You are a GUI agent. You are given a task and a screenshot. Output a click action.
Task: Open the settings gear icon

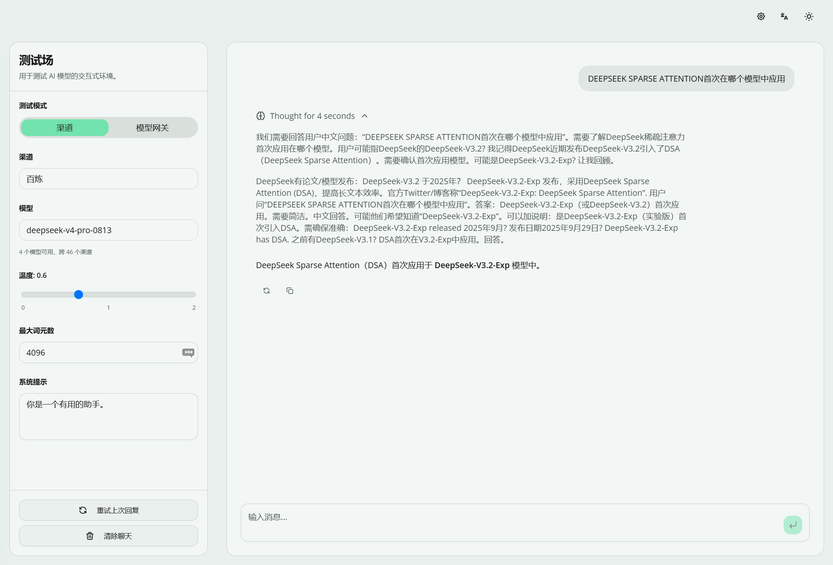click(x=761, y=16)
